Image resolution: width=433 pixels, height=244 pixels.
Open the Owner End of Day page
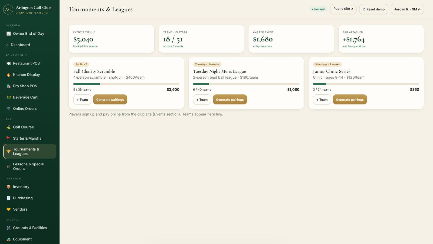tap(30, 34)
